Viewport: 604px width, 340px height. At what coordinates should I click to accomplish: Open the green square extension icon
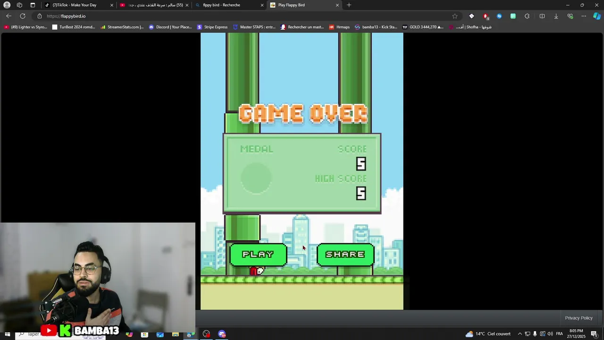point(513,16)
